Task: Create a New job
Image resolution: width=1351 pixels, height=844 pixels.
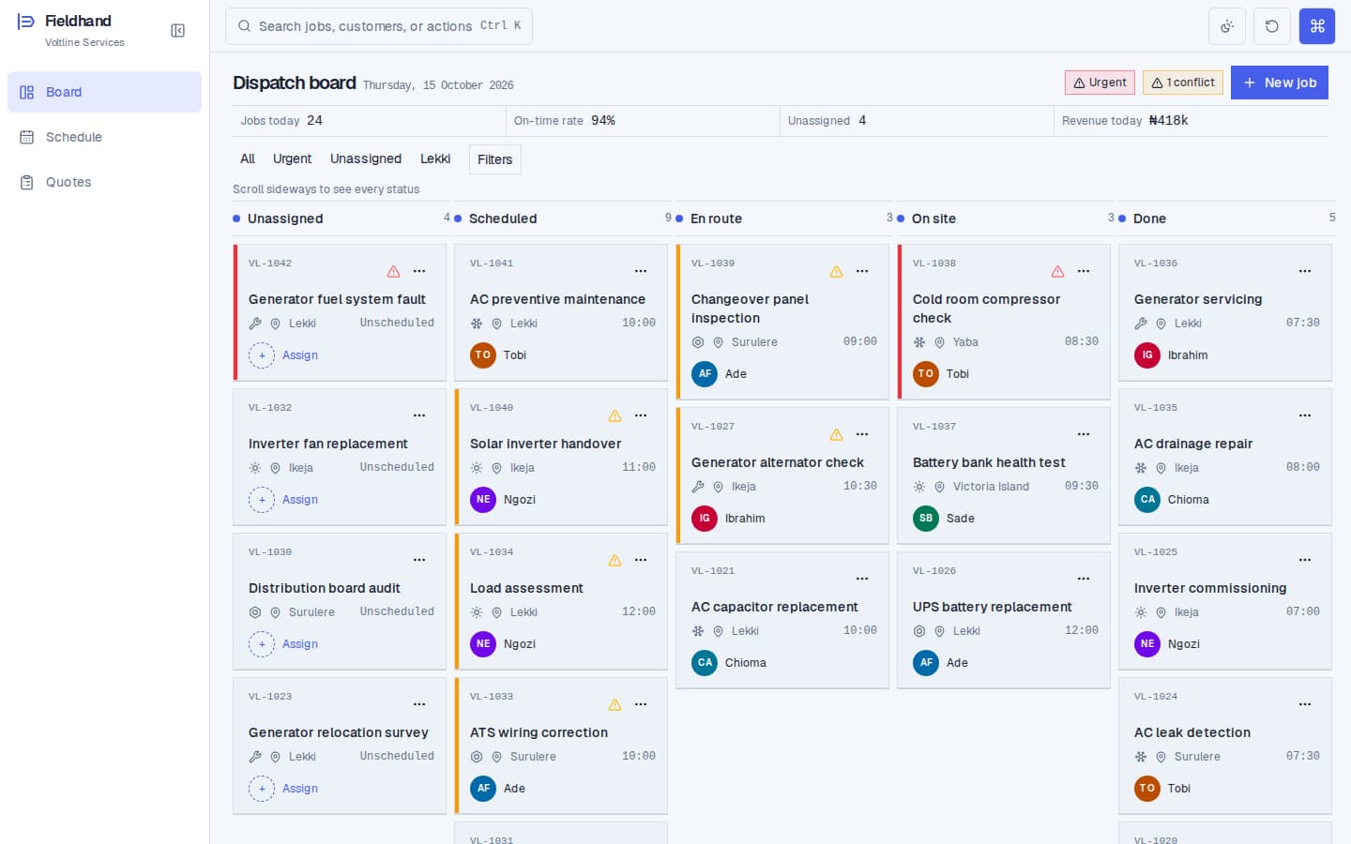Action: point(1280,83)
